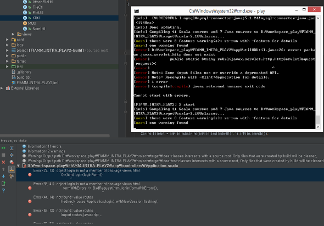Expand the conf folder arrow
324x226 pixels.
point(7,40)
